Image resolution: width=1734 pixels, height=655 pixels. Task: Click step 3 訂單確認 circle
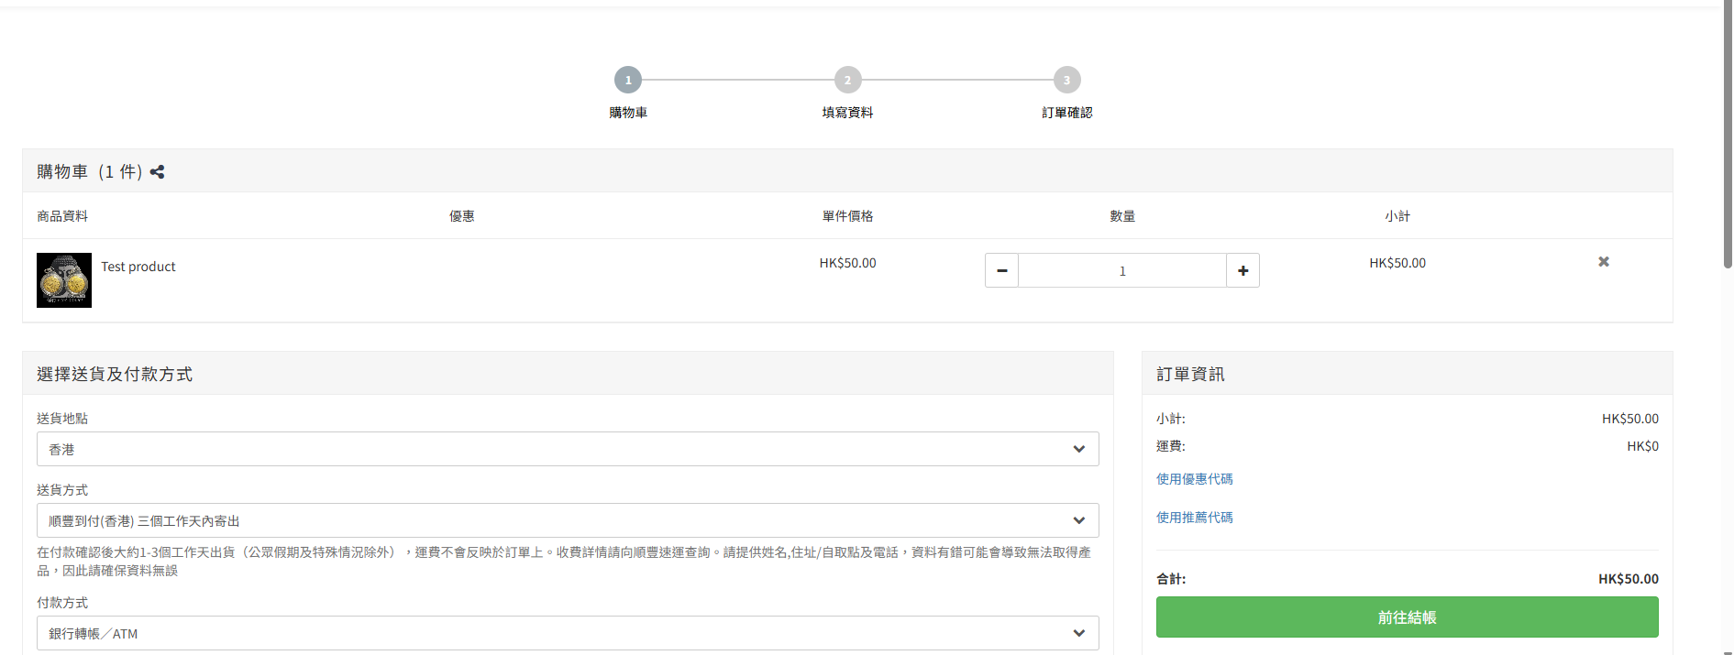pyautogui.click(x=1066, y=80)
